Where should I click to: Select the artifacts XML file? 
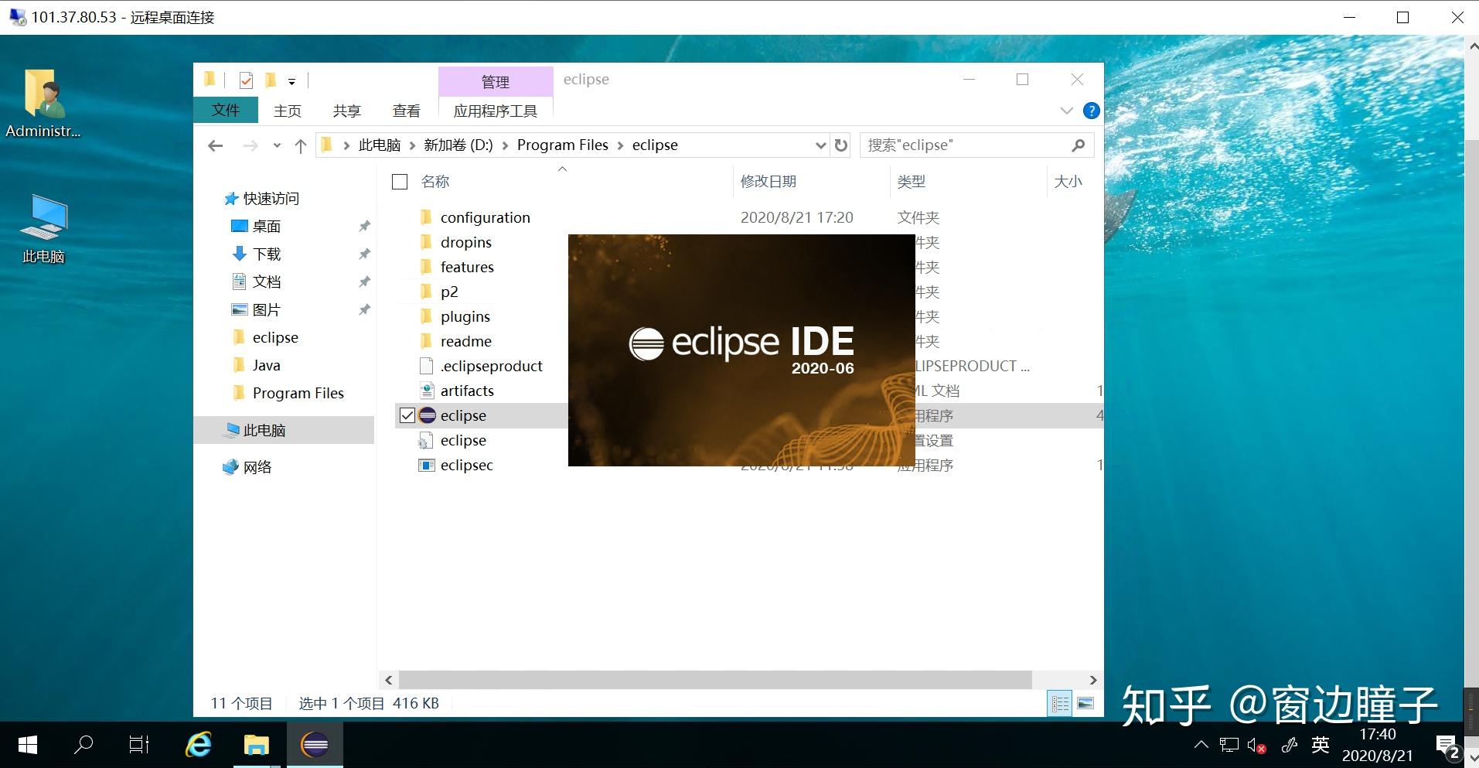(467, 391)
